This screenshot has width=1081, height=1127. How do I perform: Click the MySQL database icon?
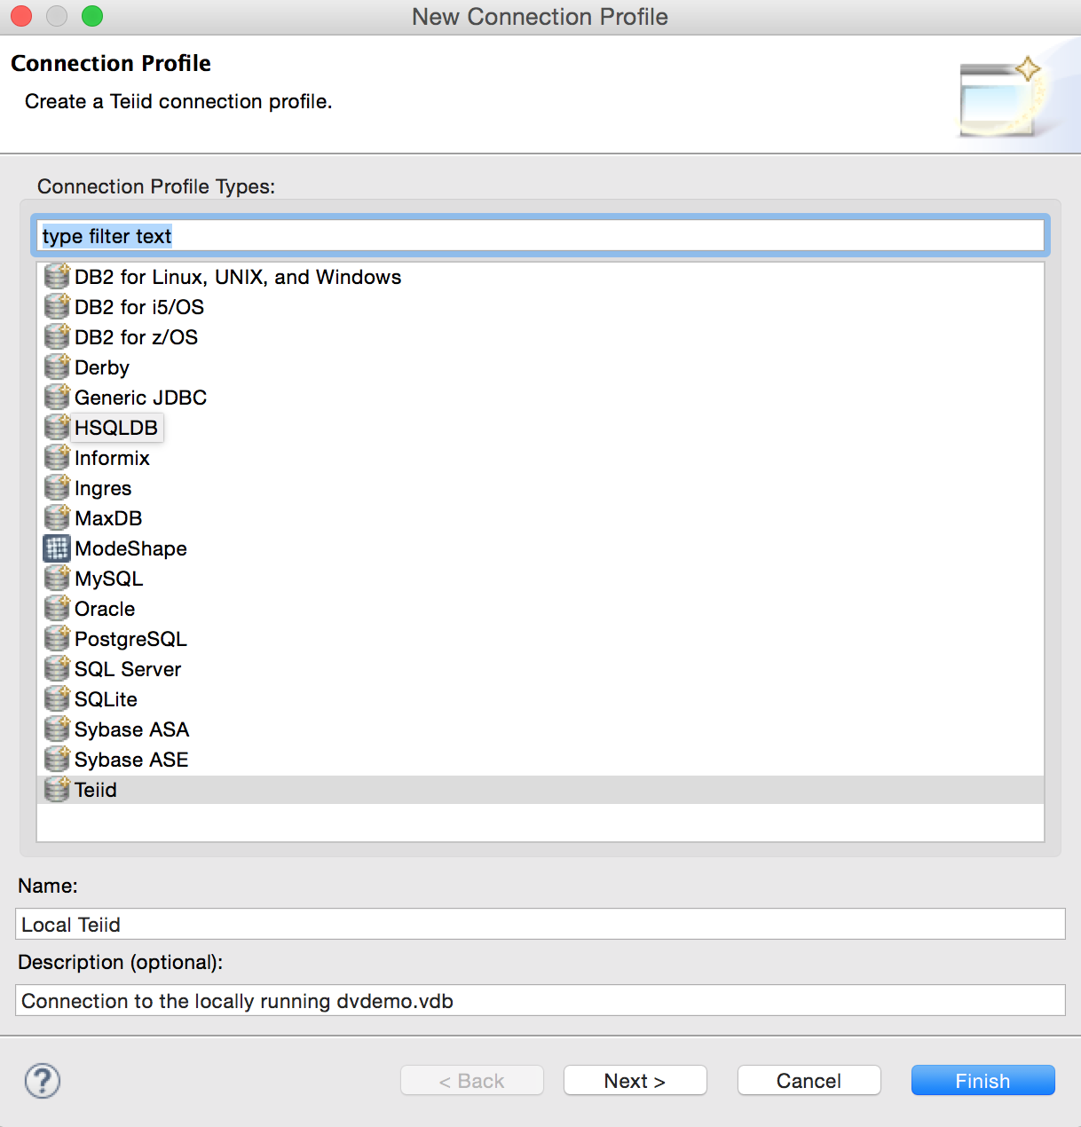(x=56, y=579)
